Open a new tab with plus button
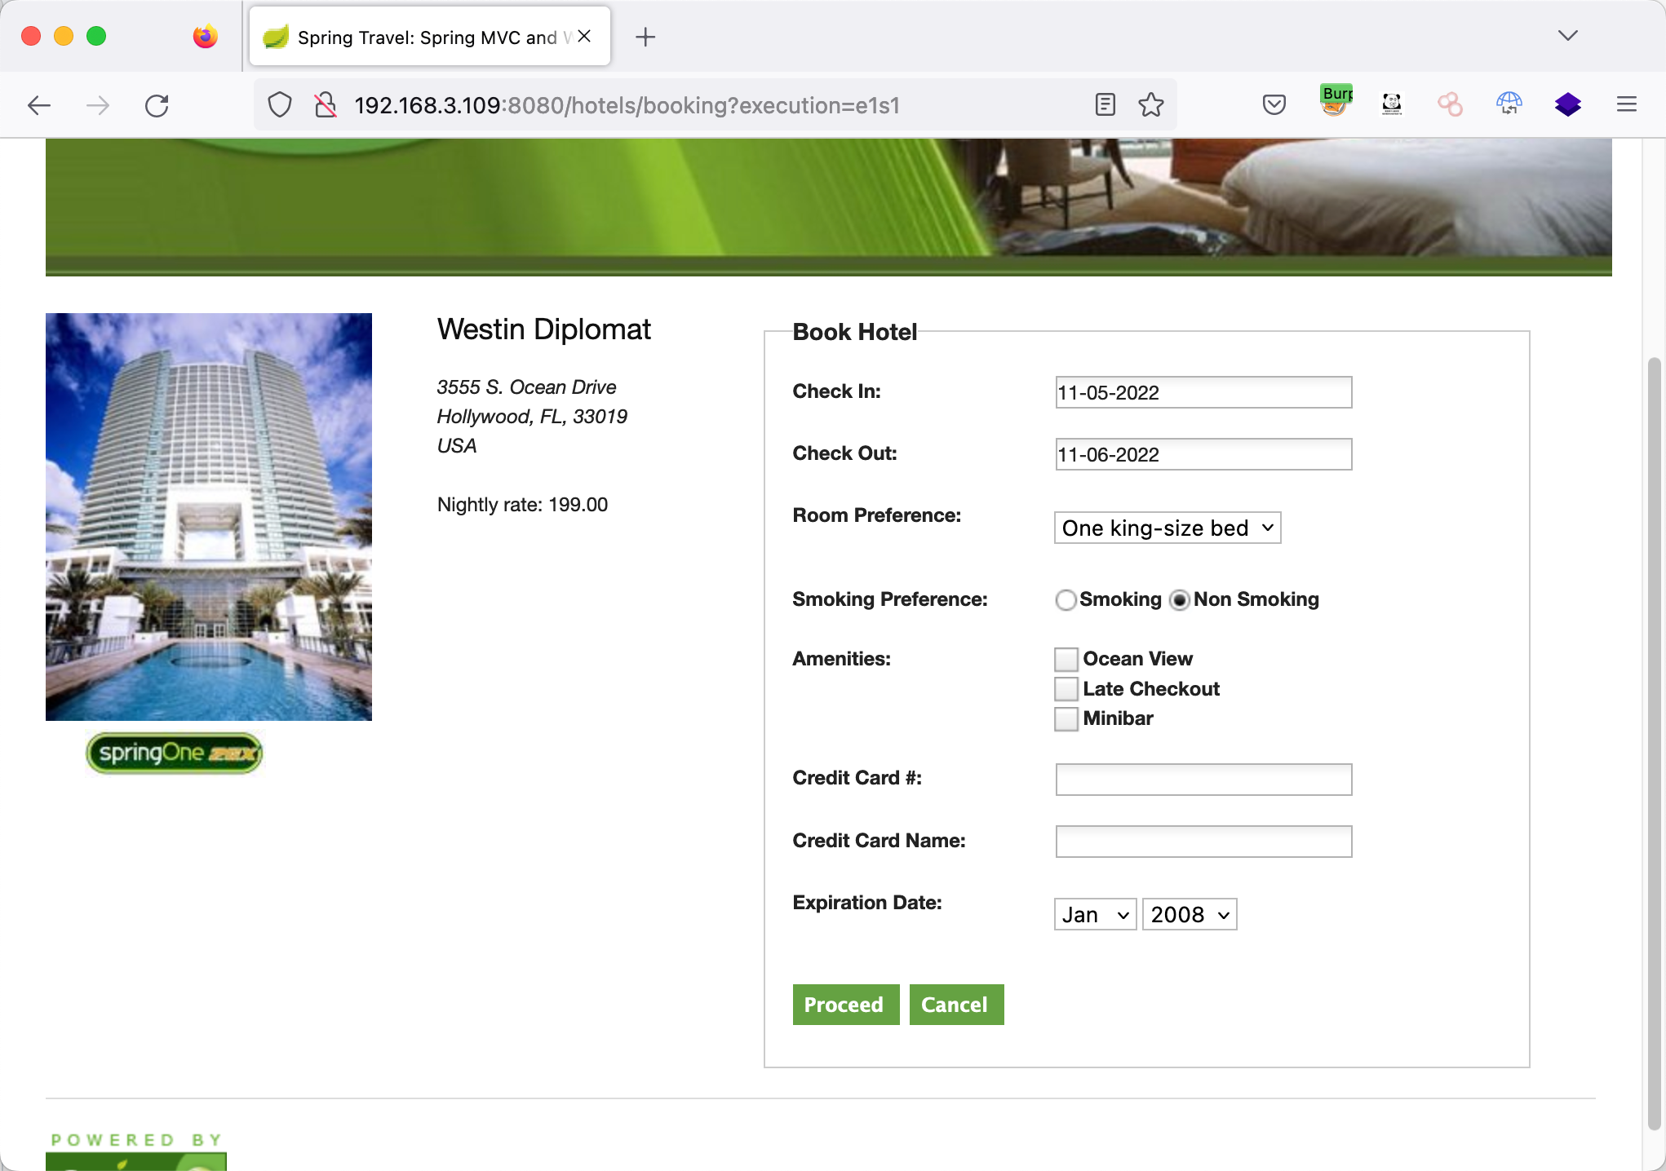 pos(645,38)
